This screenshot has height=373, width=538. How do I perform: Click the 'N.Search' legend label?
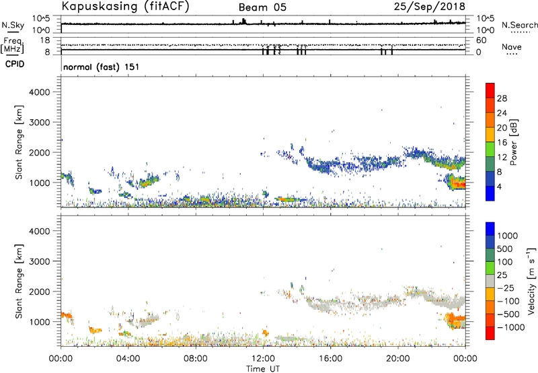point(520,25)
